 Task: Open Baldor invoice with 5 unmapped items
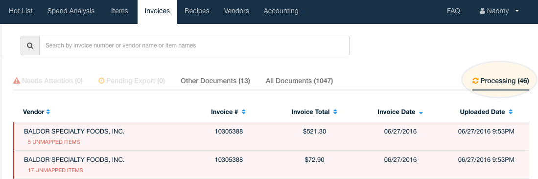tap(271, 136)
